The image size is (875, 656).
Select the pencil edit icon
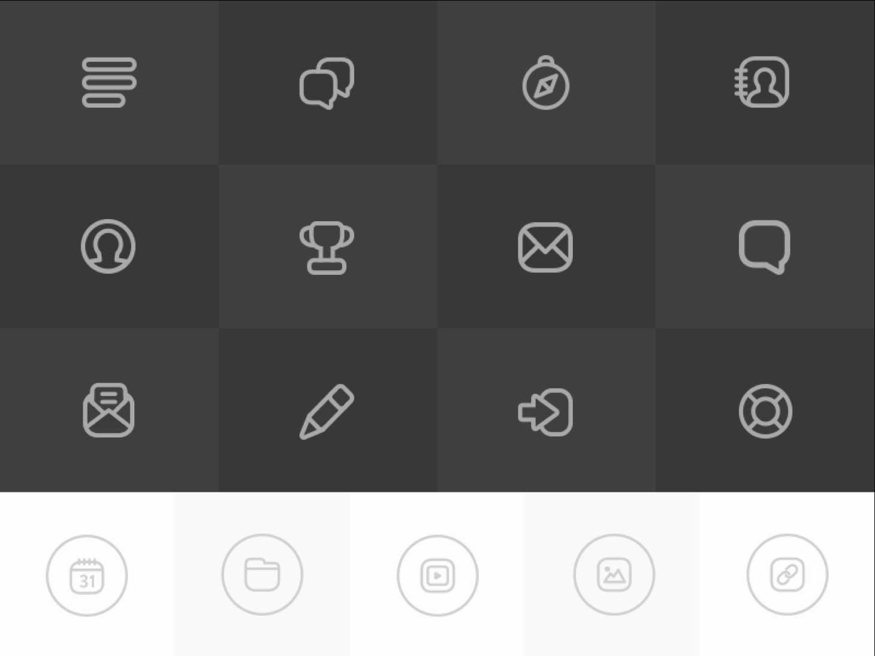(327, 412)
